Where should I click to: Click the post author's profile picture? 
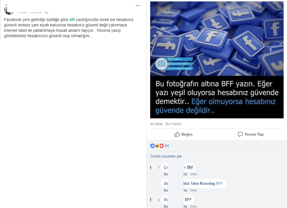[x=9, y=10]
